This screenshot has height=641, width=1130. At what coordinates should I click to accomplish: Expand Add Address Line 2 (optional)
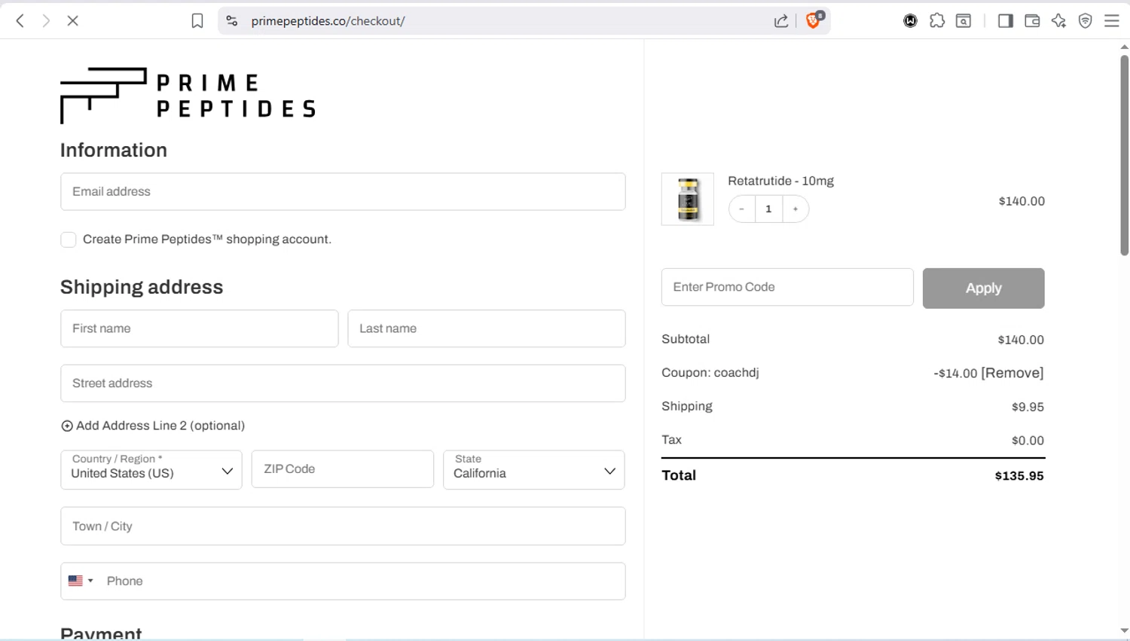(x=153, y=426)
